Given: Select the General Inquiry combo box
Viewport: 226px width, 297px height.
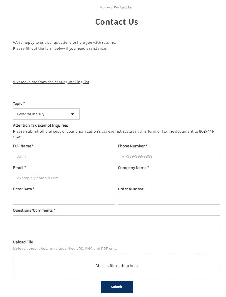Looking at the screenshot, I should 46,114.
